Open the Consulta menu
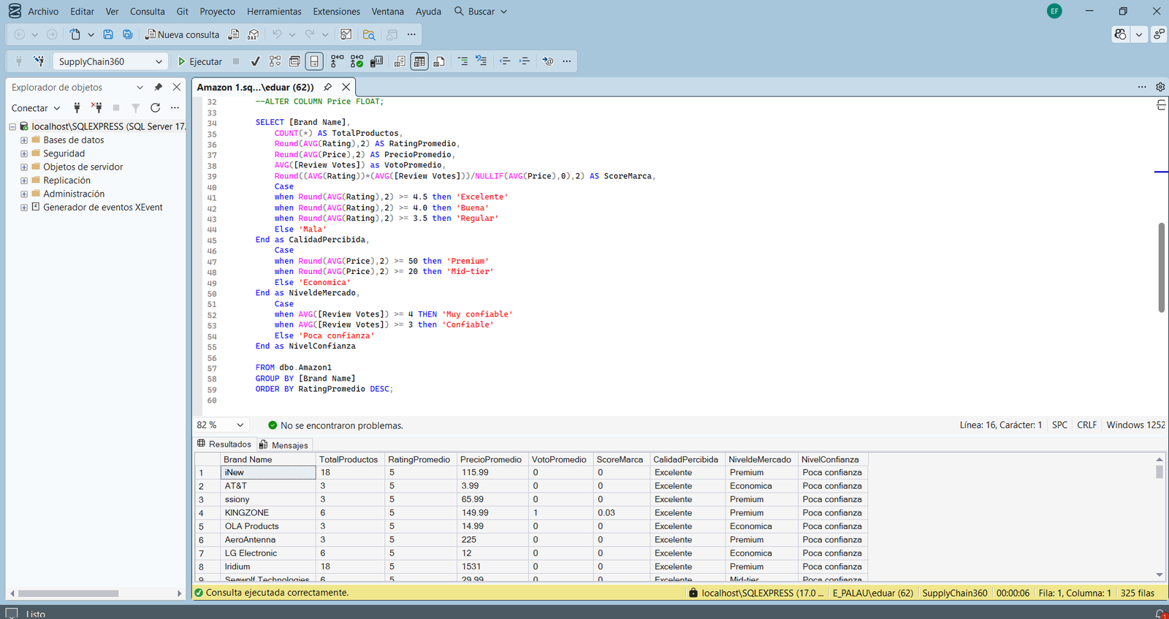This screenshot has width=1169, height=619. 148,11
